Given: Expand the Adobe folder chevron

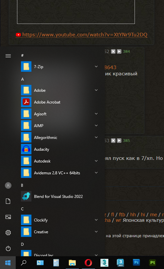Looking at the screenshot, I should coord(96,90).
